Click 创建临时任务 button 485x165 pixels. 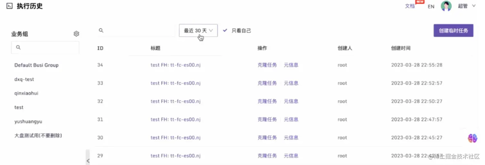click(454, 30)
